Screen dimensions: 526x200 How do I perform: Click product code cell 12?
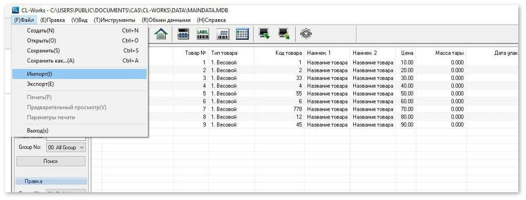279,117
